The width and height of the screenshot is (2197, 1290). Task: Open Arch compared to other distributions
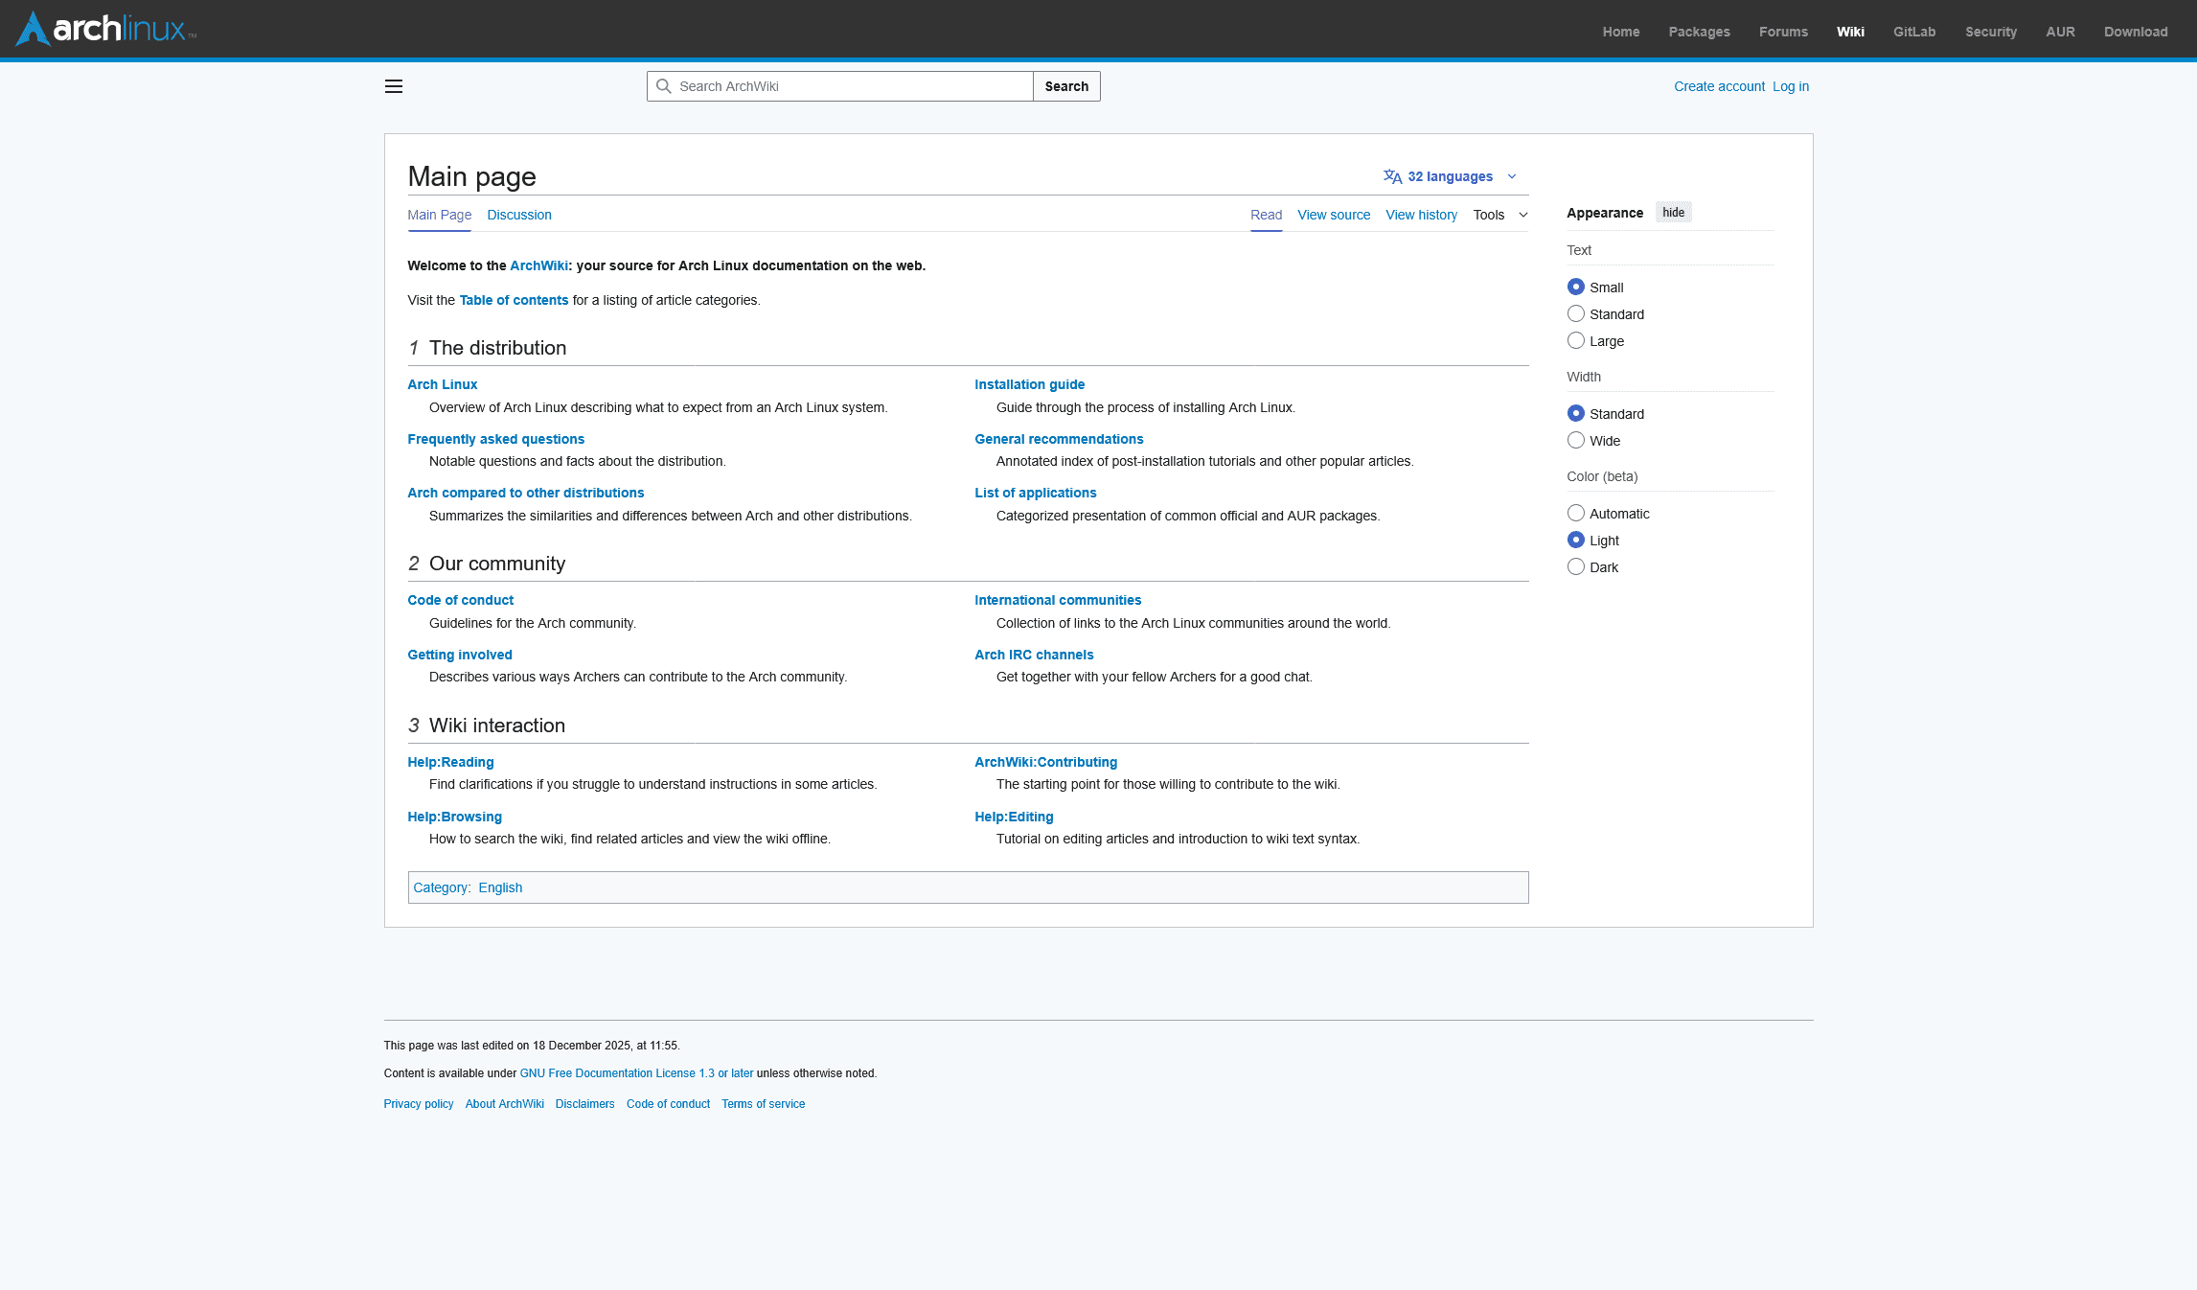tap(526, 493)
